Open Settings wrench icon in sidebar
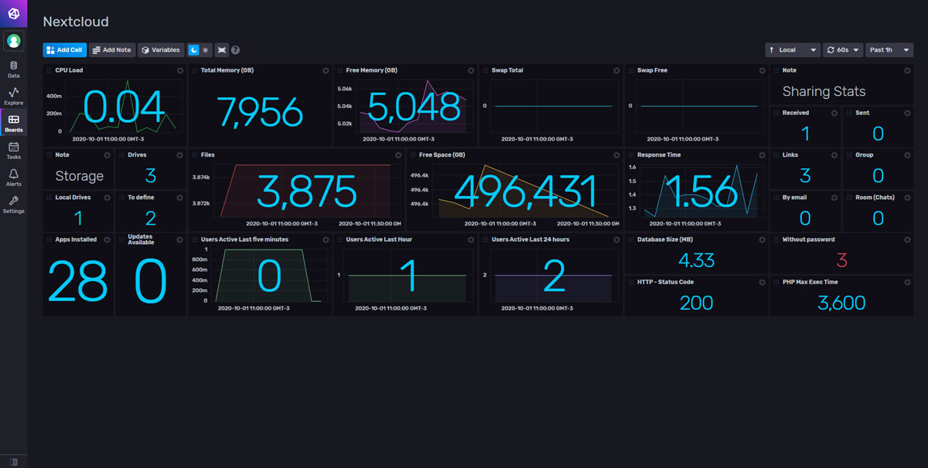This screenshot has height=468, width=928. click(13, 204)
